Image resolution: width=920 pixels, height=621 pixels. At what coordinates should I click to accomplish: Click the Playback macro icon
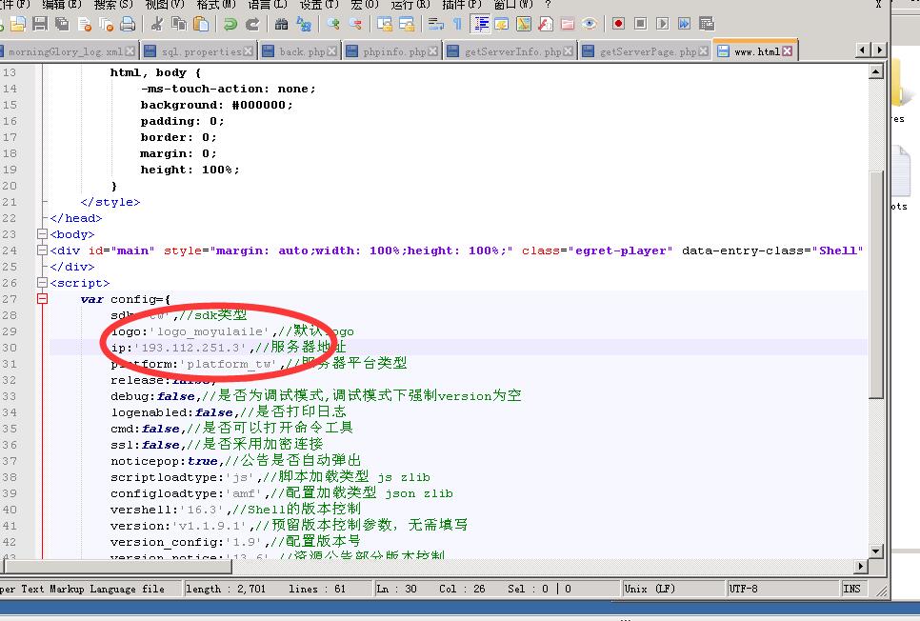(663, 24)
